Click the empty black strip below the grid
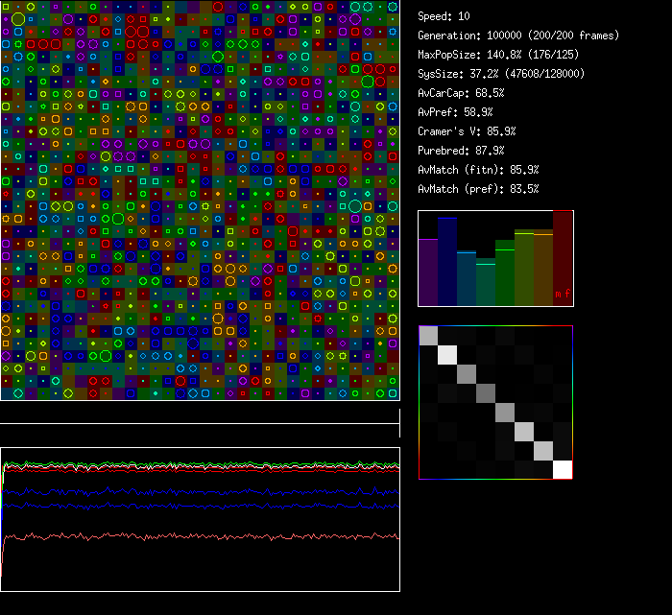The height and width of the screenshot is (615, 672). (200, 413)
